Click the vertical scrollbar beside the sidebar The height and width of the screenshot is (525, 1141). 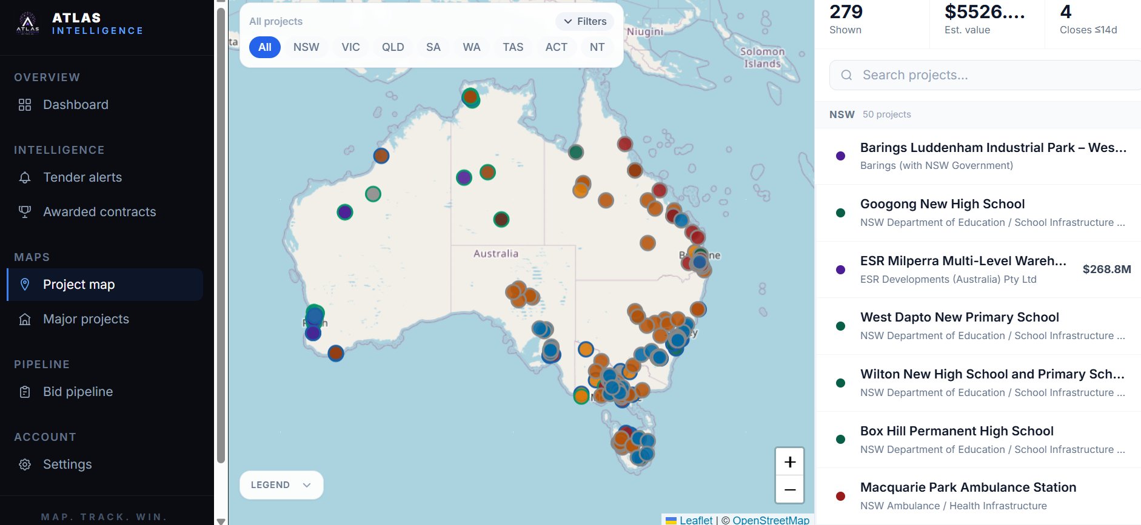click(221, 235)
